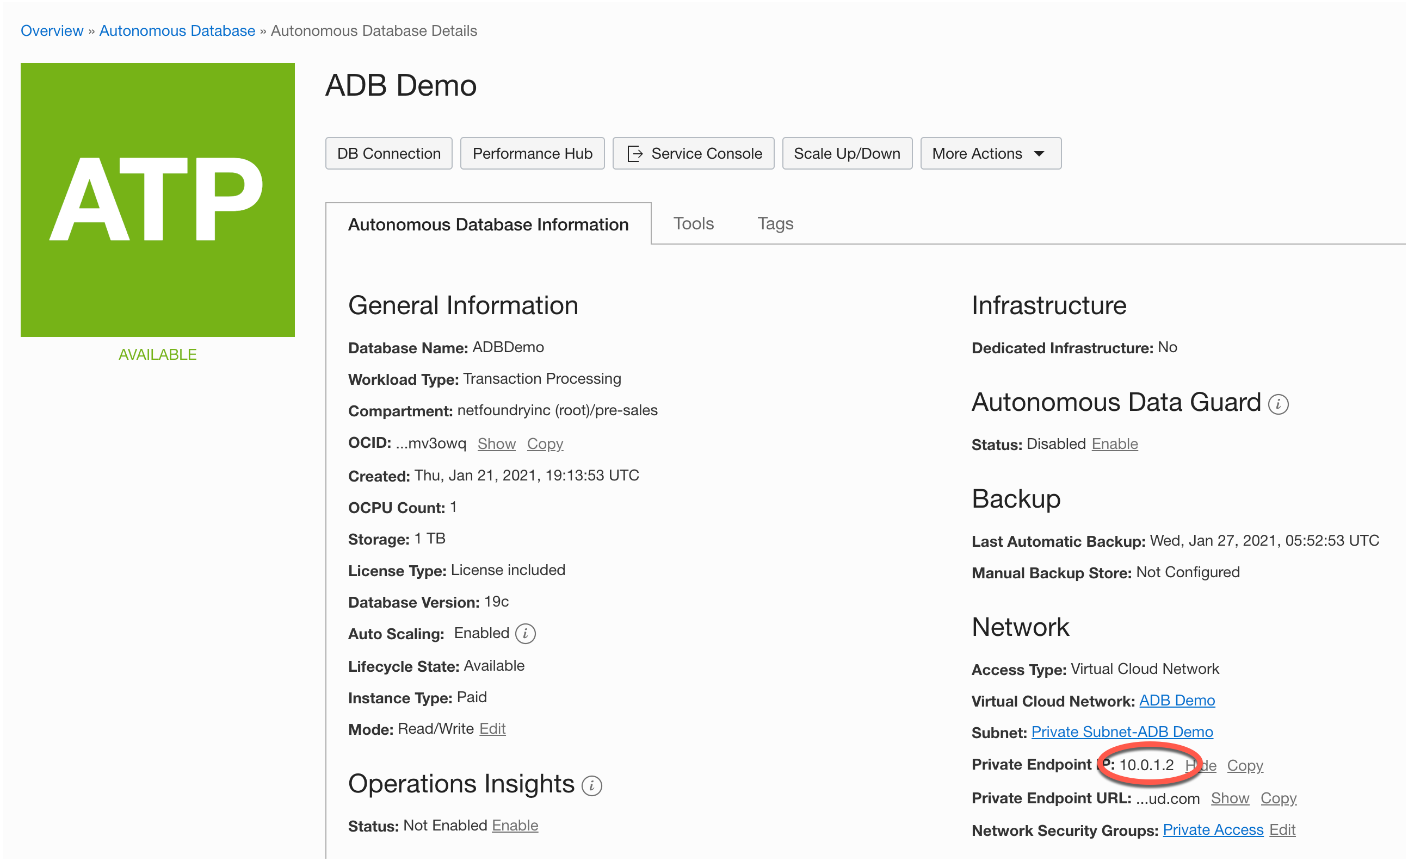This screenshot has height=862, width=1408.
Task: Open Performance Hub
Action: coord(533,154)
